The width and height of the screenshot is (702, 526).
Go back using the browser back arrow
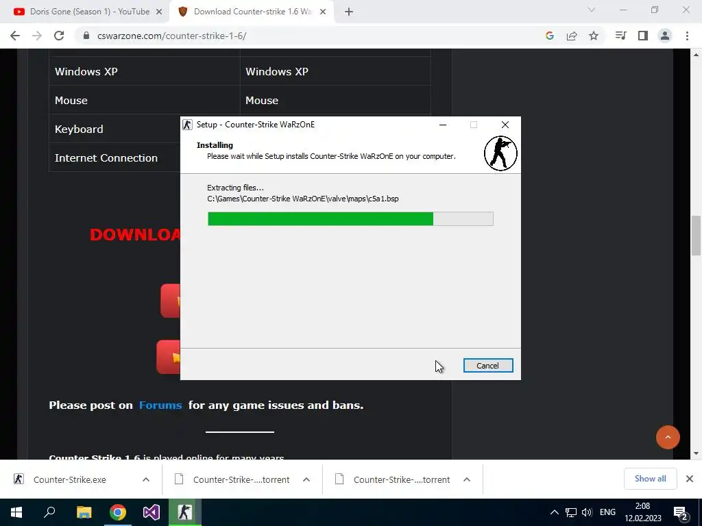tap(15, 36)
